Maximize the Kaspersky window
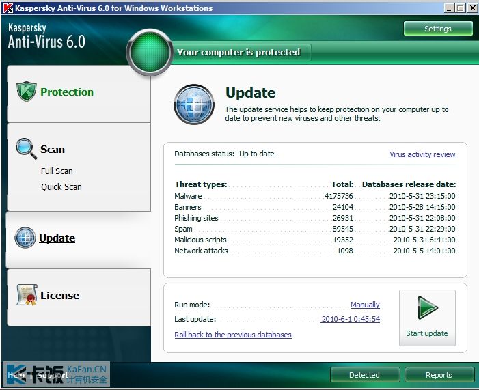479x390 pixels. pos(461,8)
